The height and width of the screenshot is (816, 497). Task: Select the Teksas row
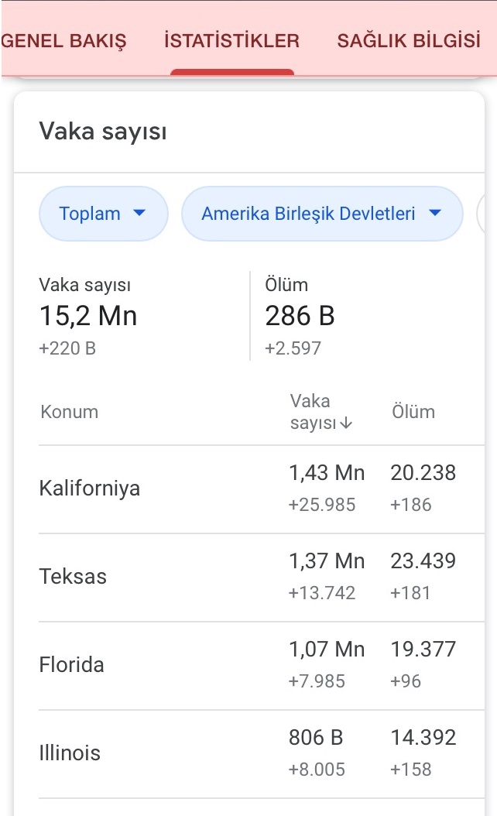[261, 577]
